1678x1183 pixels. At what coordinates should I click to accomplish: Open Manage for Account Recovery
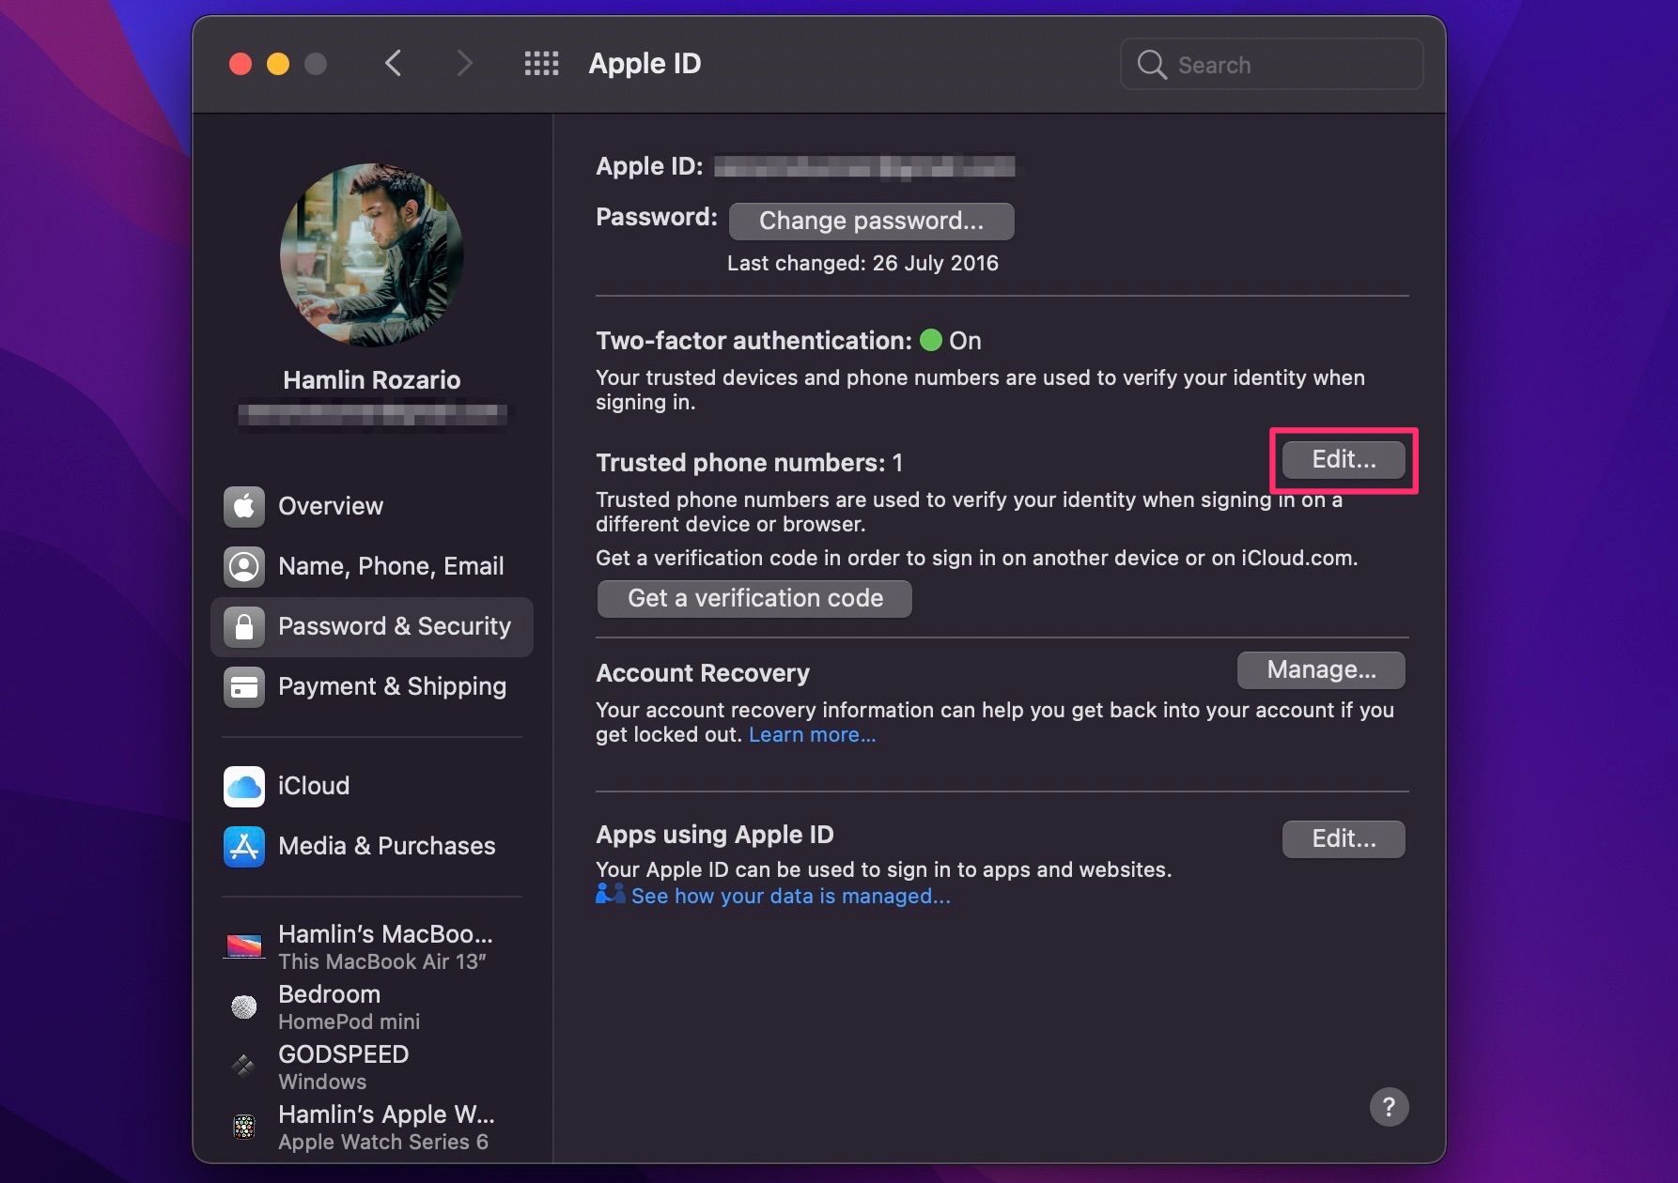pyautogui.click(x=1320, y=669)
